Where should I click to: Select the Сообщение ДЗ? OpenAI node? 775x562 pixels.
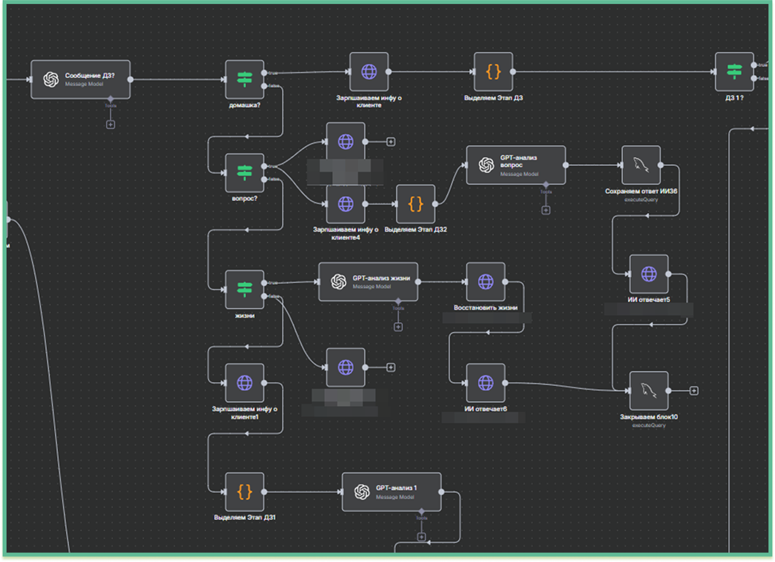click(x=80, y=80)
